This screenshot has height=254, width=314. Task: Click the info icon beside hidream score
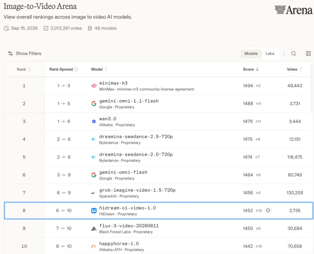268,210
